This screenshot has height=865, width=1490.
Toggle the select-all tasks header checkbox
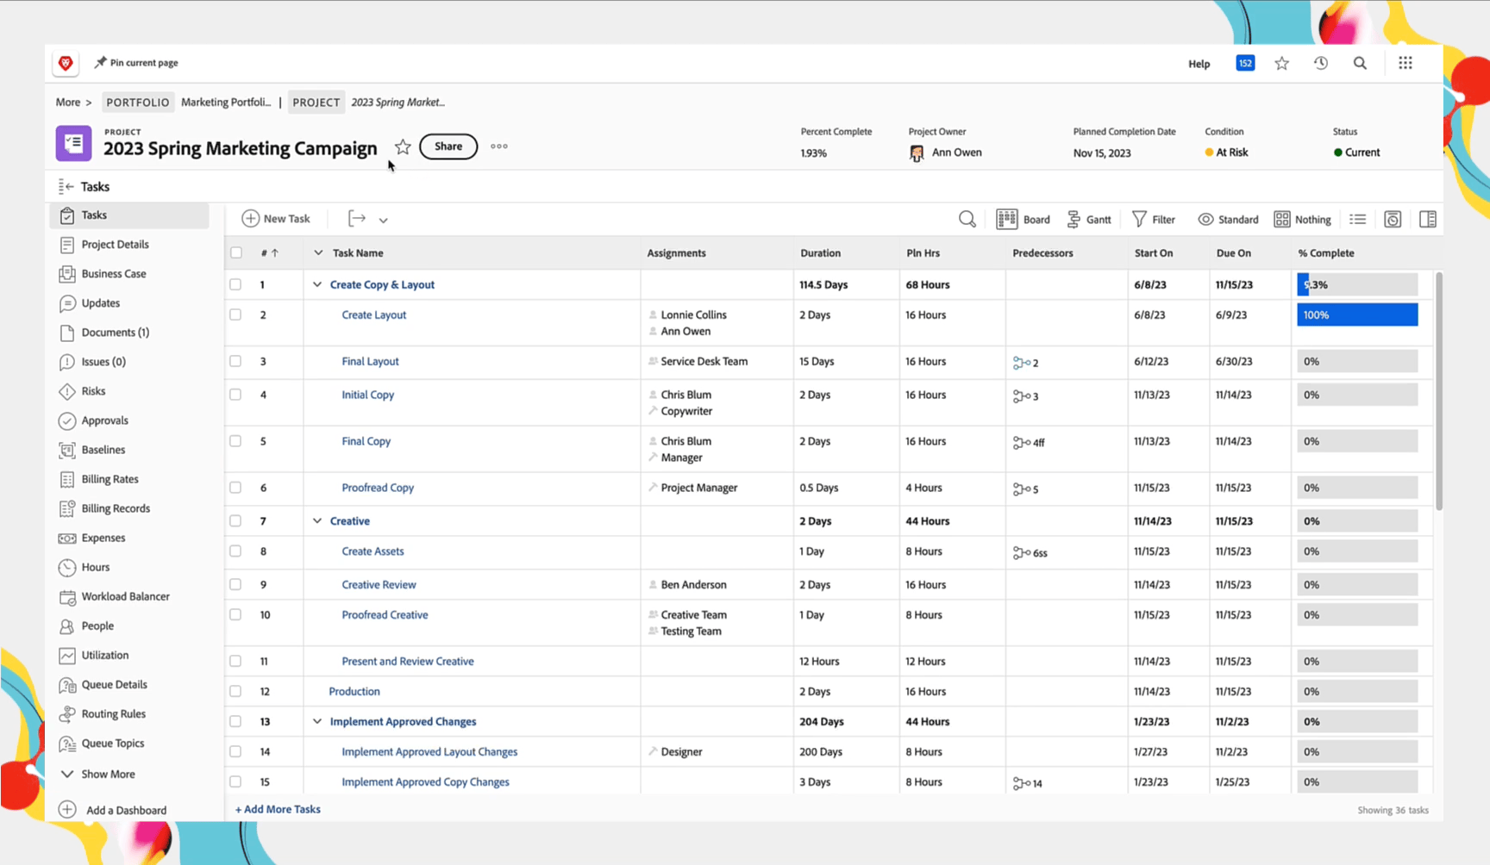(x=235, y=253)
